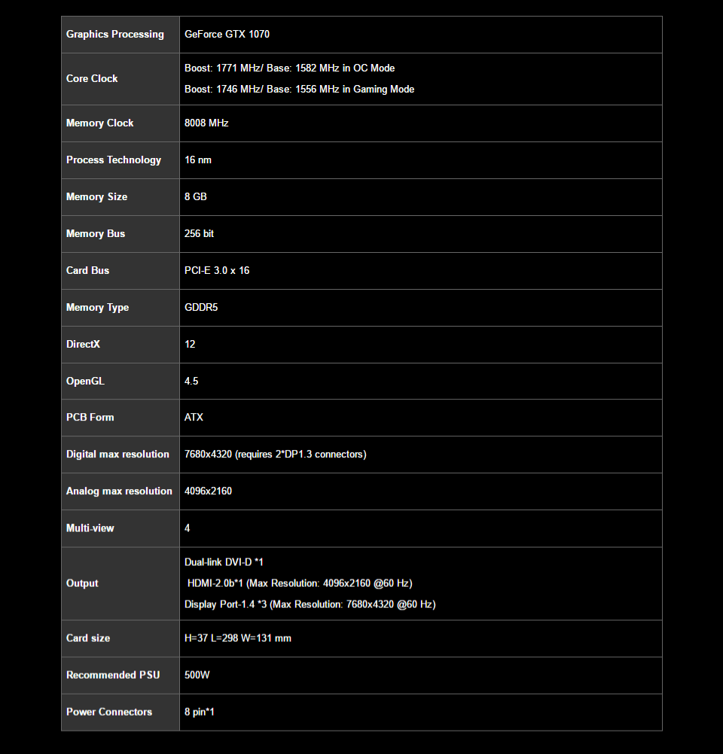This screenshot has width=723, height=754.
Task: Click the Card size dimensions value
Action: [x=237, y=639]
